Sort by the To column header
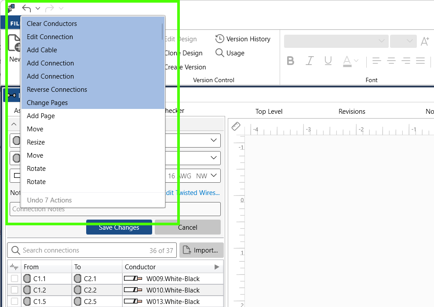The width and height of the screenshot is (434, 307). click(x=97, y=267)
